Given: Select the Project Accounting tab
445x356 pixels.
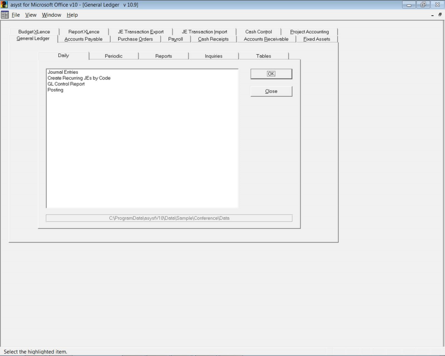Looking at the screenshot, I should [x=309, y=32].
